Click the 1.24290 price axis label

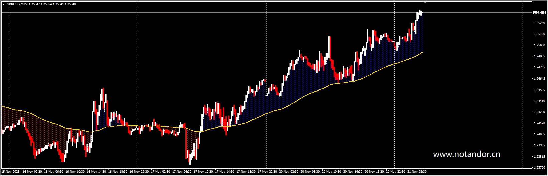pyautogui.click(x=540, y=112)
